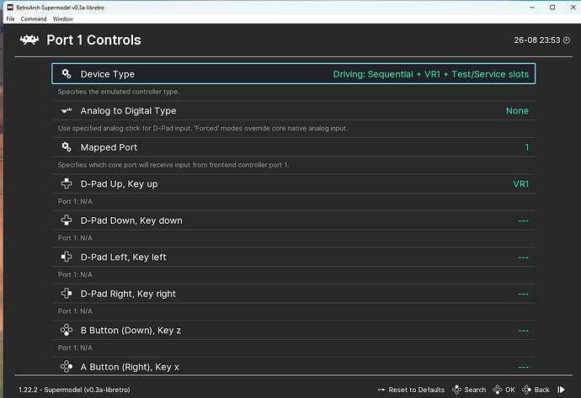Click the clock icon next to the date-time

tap(567, 40)
